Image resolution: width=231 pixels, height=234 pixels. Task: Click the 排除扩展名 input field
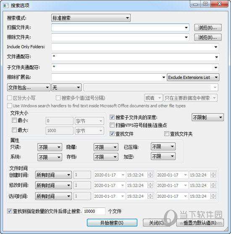[x=109, y=77]
